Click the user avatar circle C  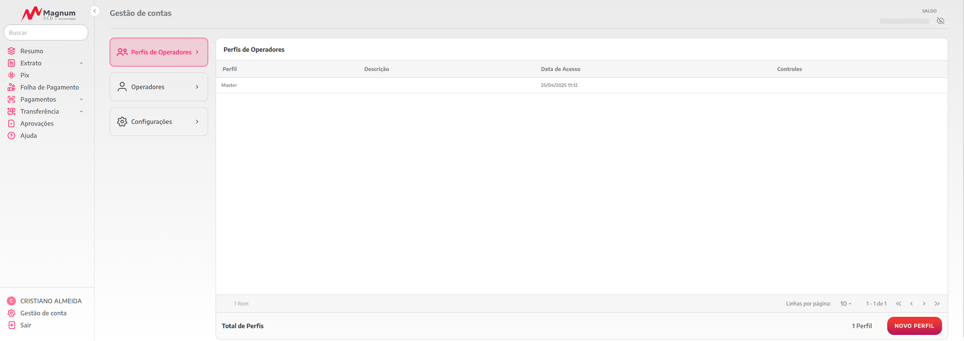tap(11, 301)
